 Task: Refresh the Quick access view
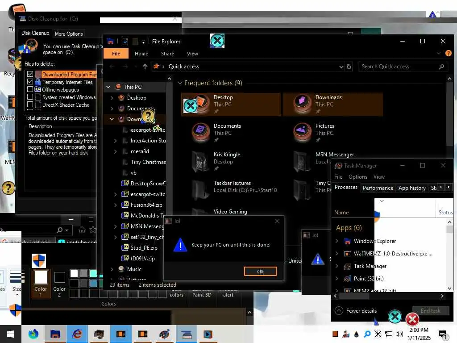[x=349, y=67]
